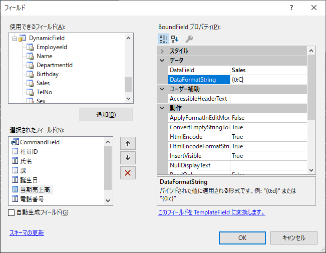The width and height of the screenshot is (326, 253).
Task: Select the Birthday field icon in available fields
Action: (30, 74)
